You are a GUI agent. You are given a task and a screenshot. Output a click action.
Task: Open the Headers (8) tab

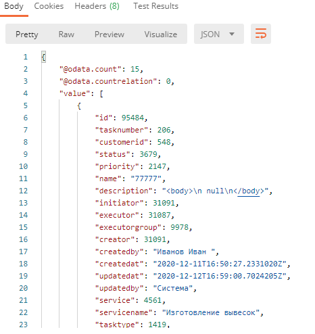[97, 6]
